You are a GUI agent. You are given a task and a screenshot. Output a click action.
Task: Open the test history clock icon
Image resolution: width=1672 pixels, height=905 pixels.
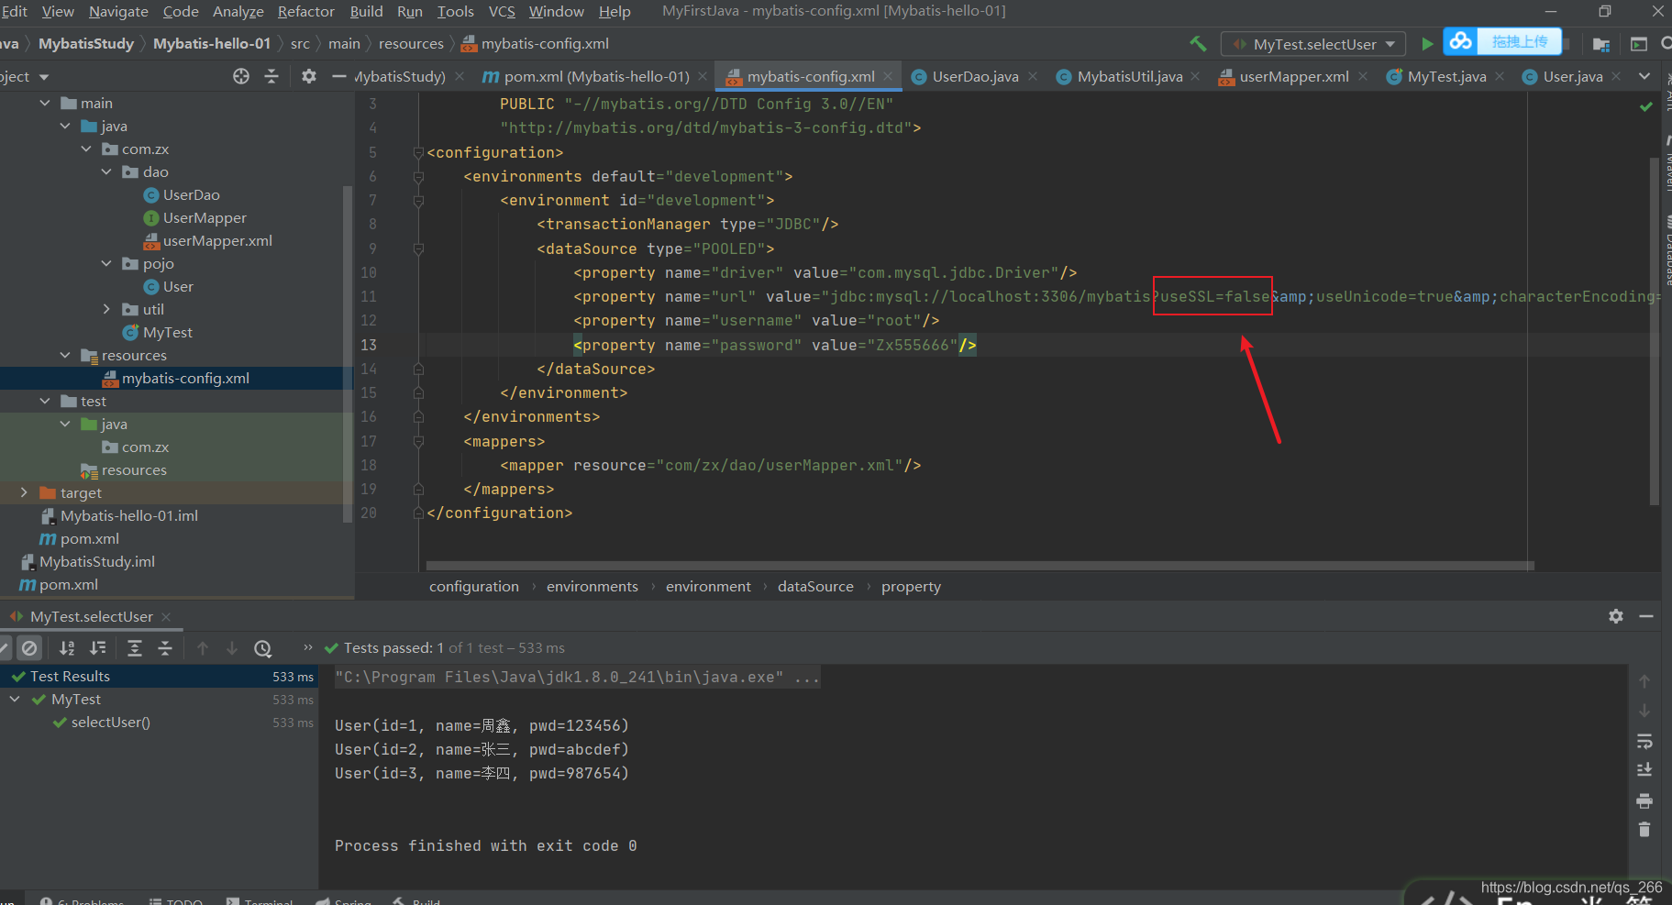coord(263,647)
